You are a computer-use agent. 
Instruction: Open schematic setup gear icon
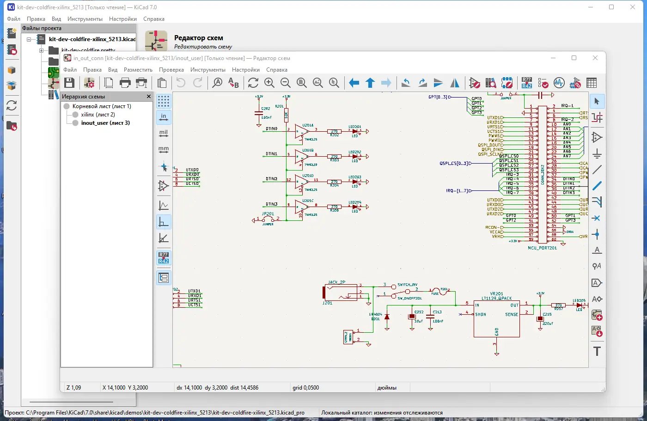coord(89,83)
